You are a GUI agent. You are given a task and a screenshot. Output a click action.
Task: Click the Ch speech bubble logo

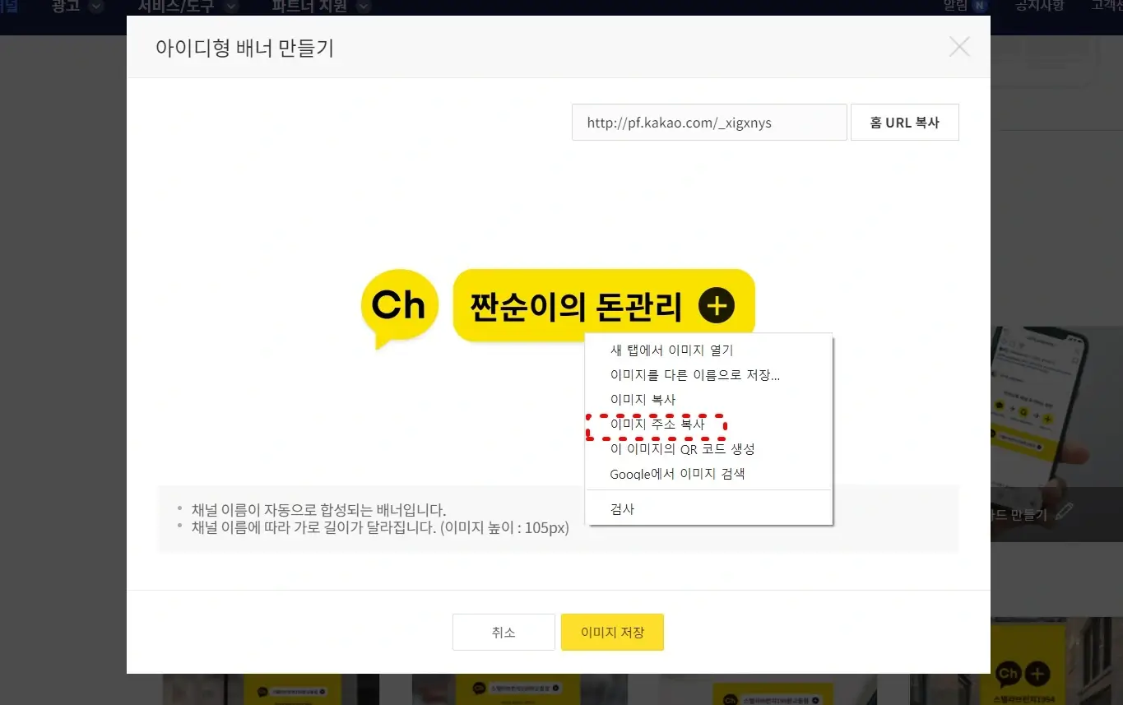[399, 308]
